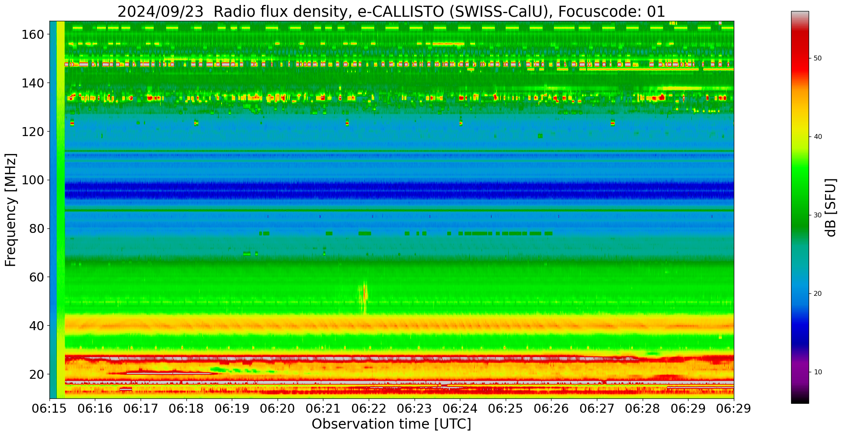Viewport: 843px width, 436px height.
Task: Click the 06:20 time tick label
Action: pos(278,408)
